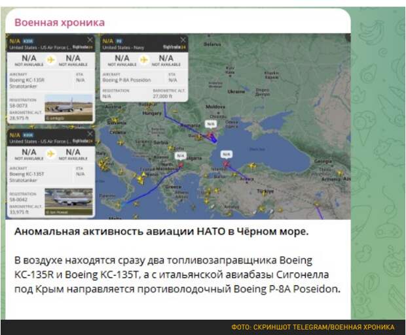Select the red aircraft marker near Istanbul
This screenshot has width=406, height=335.
227,164
